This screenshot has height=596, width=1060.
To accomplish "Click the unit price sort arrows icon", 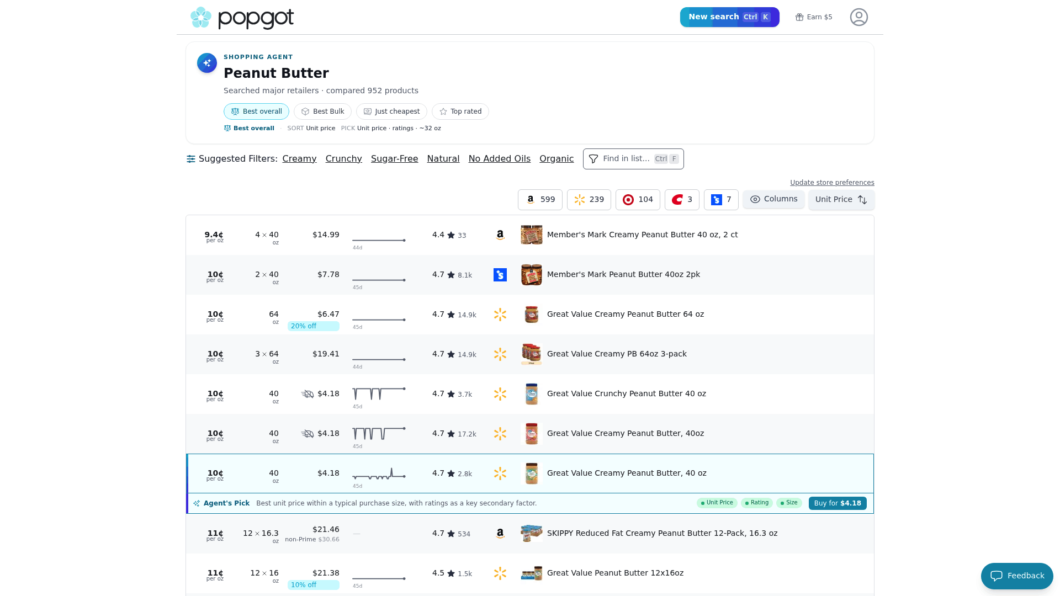I will (862, 200).
